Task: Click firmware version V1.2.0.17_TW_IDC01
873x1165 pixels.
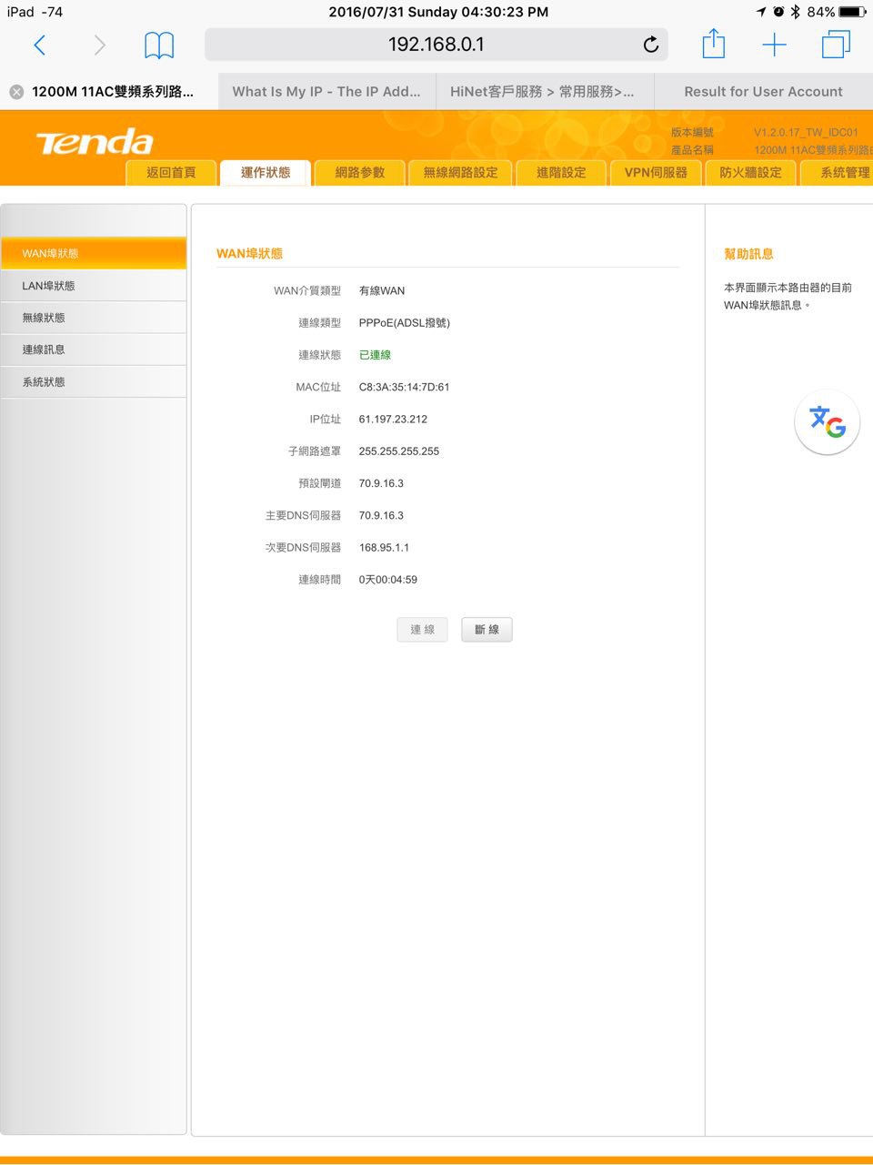Action: click(x=806, y=133)
